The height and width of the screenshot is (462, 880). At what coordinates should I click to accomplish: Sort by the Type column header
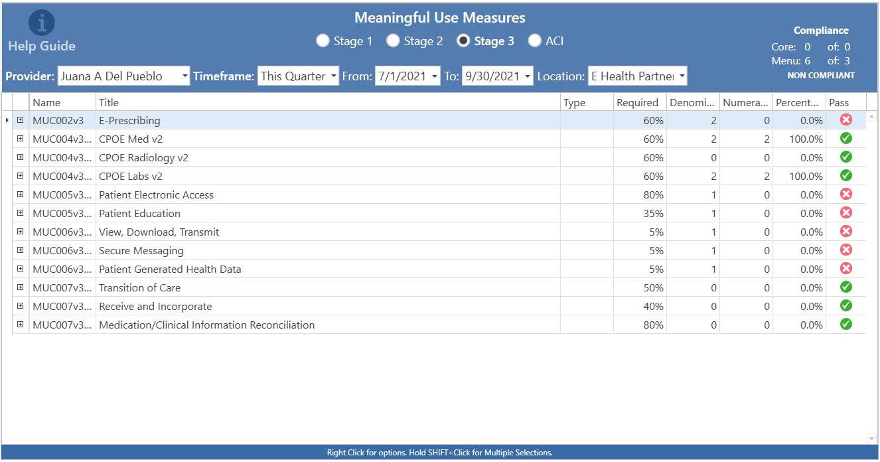pos(587,102)
